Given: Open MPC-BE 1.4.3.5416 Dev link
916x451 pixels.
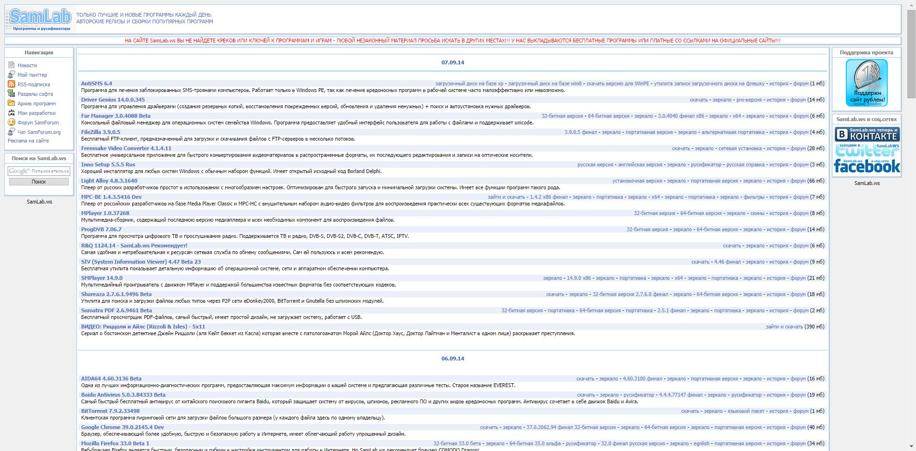Looking at the screenshot, I should (x=111, y=197).
